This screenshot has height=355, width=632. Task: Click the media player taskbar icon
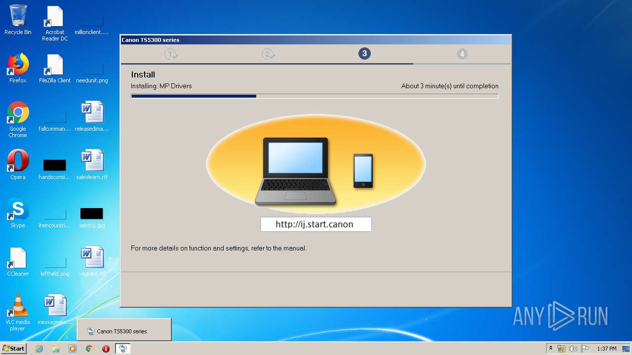click(x=73, y=349)
